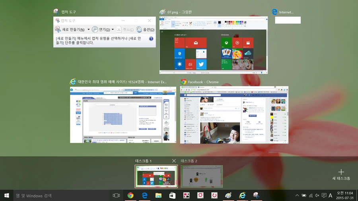This screenshot has width=358, height=201.
Task: Click the Chrome icon beside Facebook title
Action: click(x=183, y=81)
